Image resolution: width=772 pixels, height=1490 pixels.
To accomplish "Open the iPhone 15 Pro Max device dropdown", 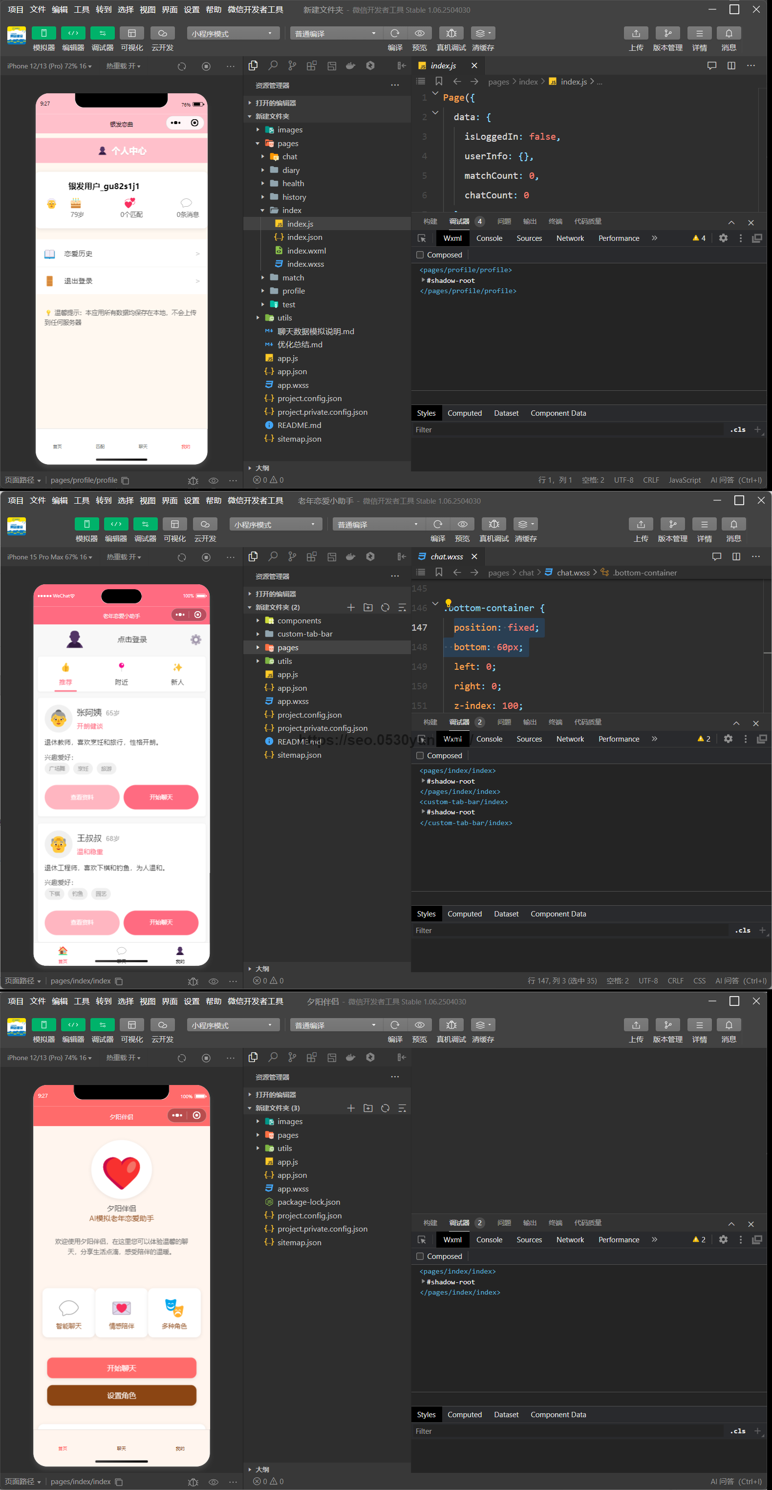I will coord(49,557).
